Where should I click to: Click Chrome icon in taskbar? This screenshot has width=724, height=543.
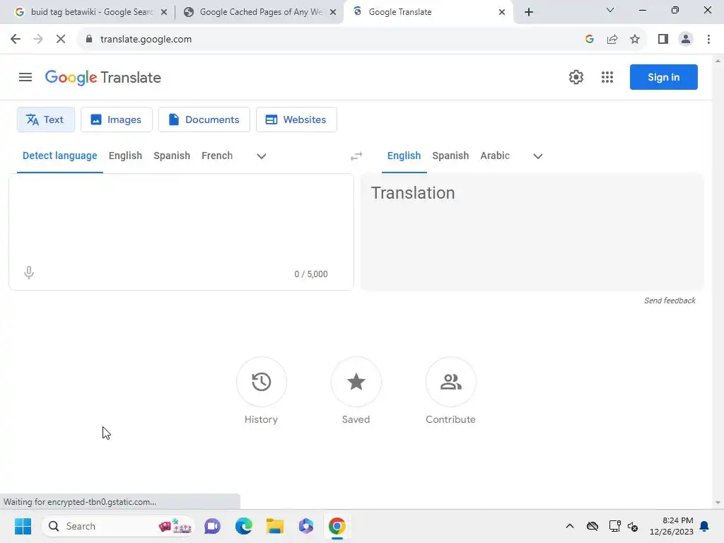coord(337,526)
